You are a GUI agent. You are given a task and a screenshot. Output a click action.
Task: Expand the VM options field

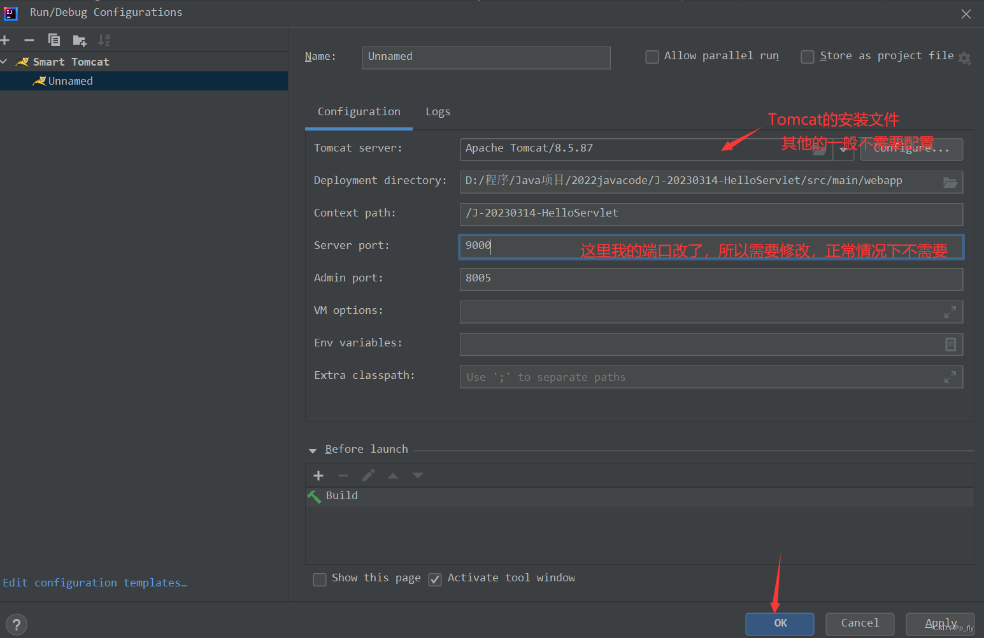950,312
